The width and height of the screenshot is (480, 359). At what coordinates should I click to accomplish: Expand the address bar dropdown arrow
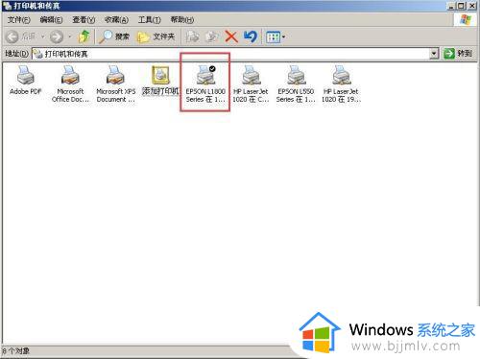click(434, 54)
